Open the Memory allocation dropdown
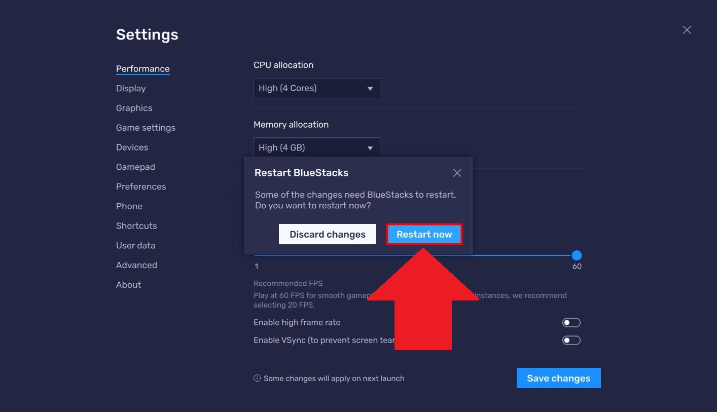This screenshot has height=412, width=717. tap(316, 147)
